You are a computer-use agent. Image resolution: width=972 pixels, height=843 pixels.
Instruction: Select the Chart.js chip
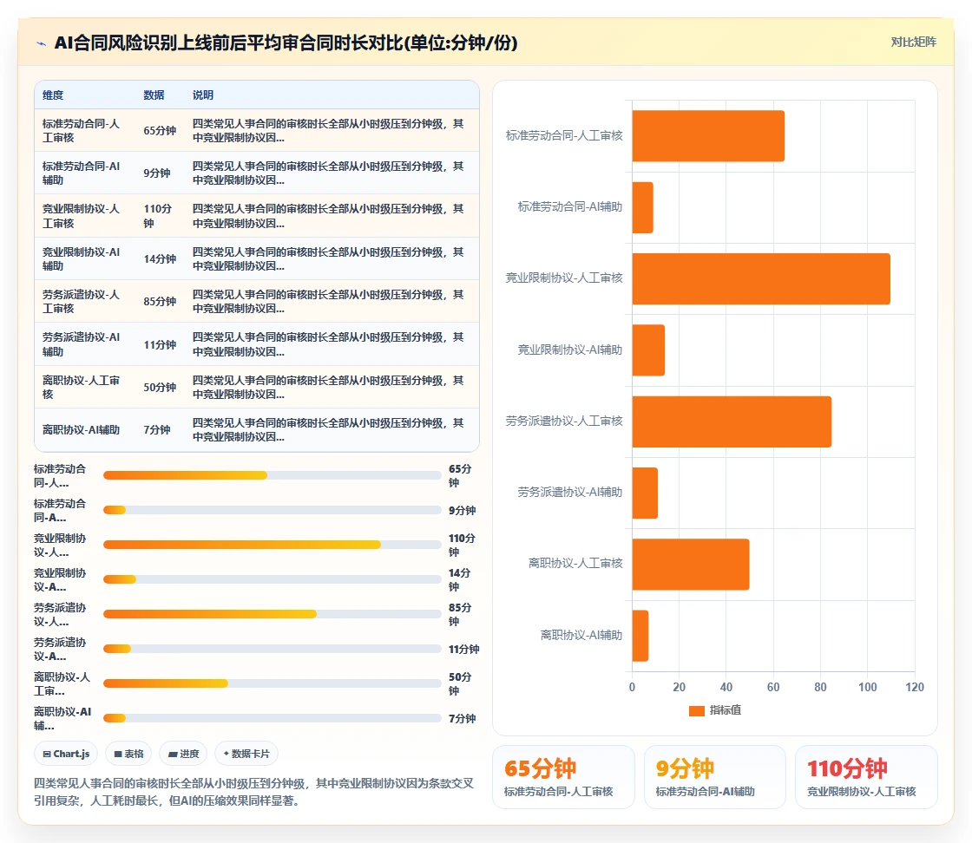click(x=66, y=754)
